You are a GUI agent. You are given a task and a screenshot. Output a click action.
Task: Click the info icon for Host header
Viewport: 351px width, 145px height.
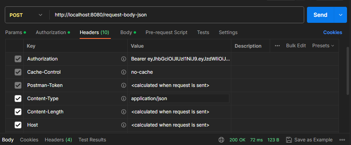pos(123,125)
